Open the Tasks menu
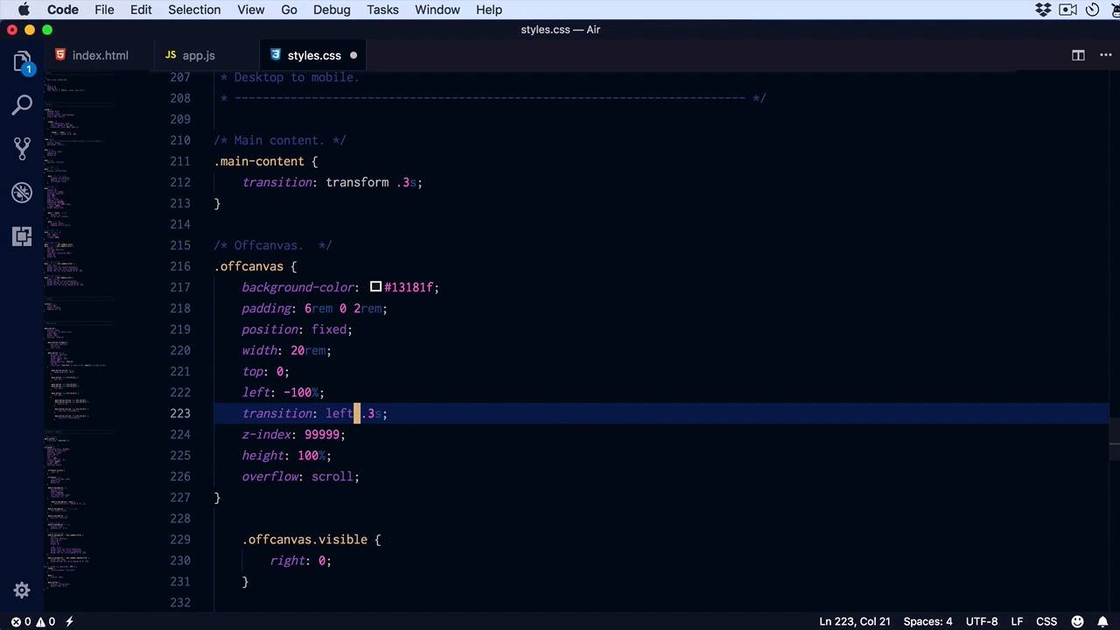This screenshot has height=630, width=1120. [x=382, y=10]
